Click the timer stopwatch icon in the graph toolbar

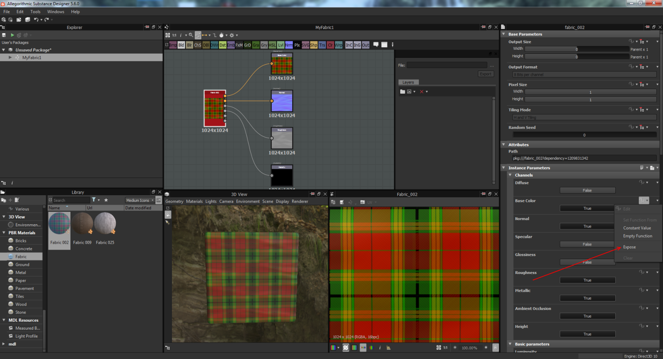[x=221, y=35]
